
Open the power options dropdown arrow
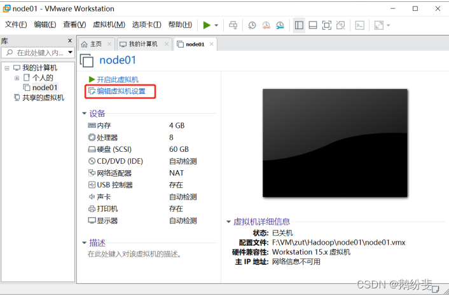216,25
